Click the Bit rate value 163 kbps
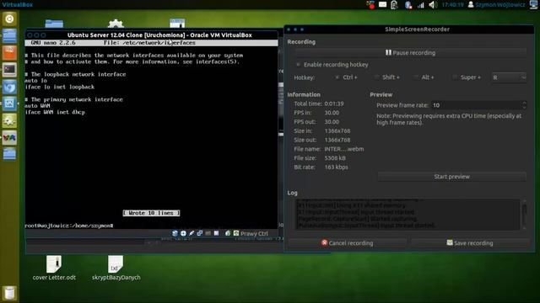The width and height of the screenshot is (540, 303). coord(336,167)
